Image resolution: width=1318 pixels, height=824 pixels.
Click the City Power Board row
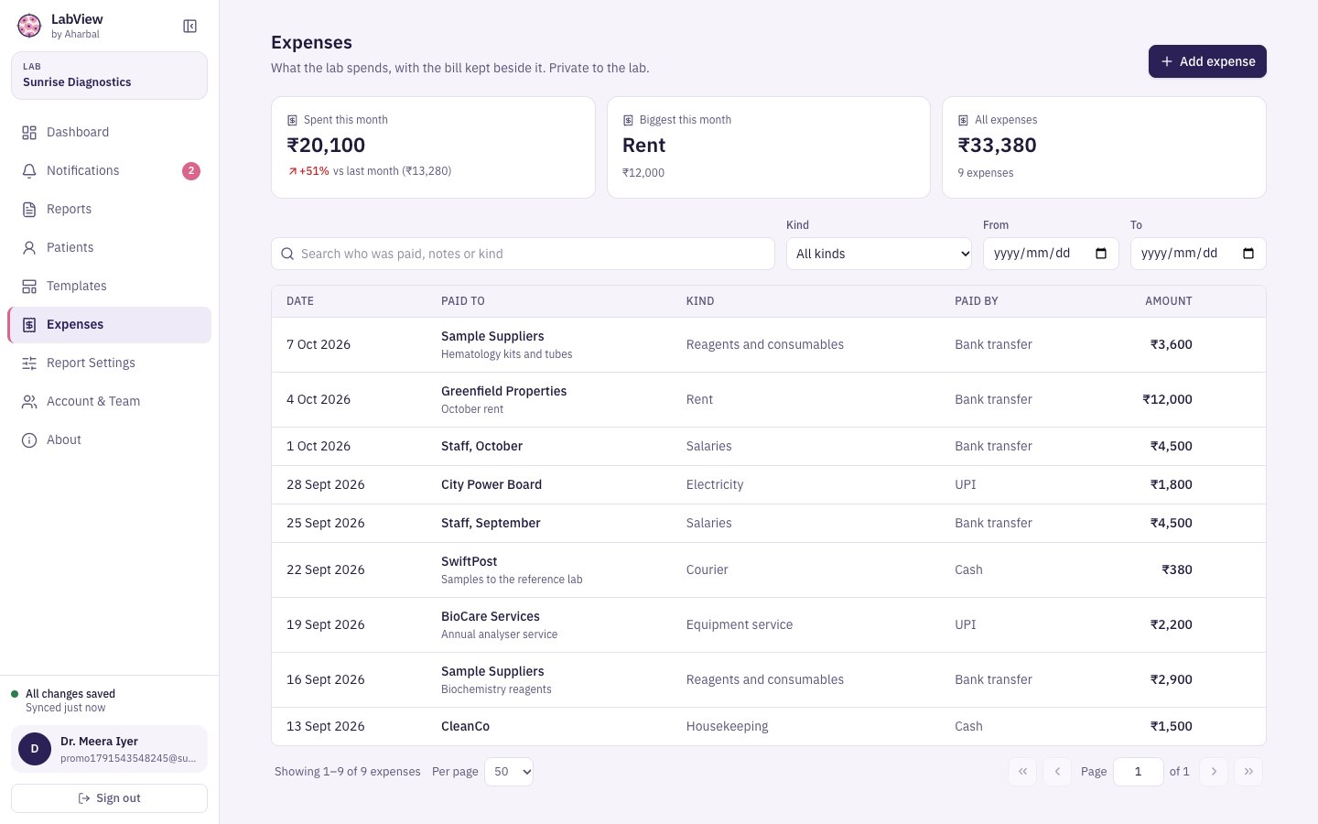(x=769, y=485)
